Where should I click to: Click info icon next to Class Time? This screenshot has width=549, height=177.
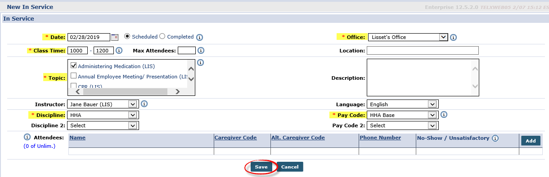click(119, 51)
